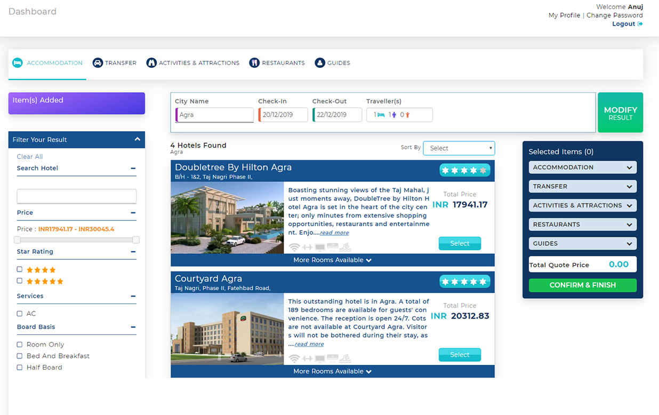Image resolution: width=659 pixels, height=415 pixels.
Task: Collapse the Price filter section
Action: tap(133, 212)
